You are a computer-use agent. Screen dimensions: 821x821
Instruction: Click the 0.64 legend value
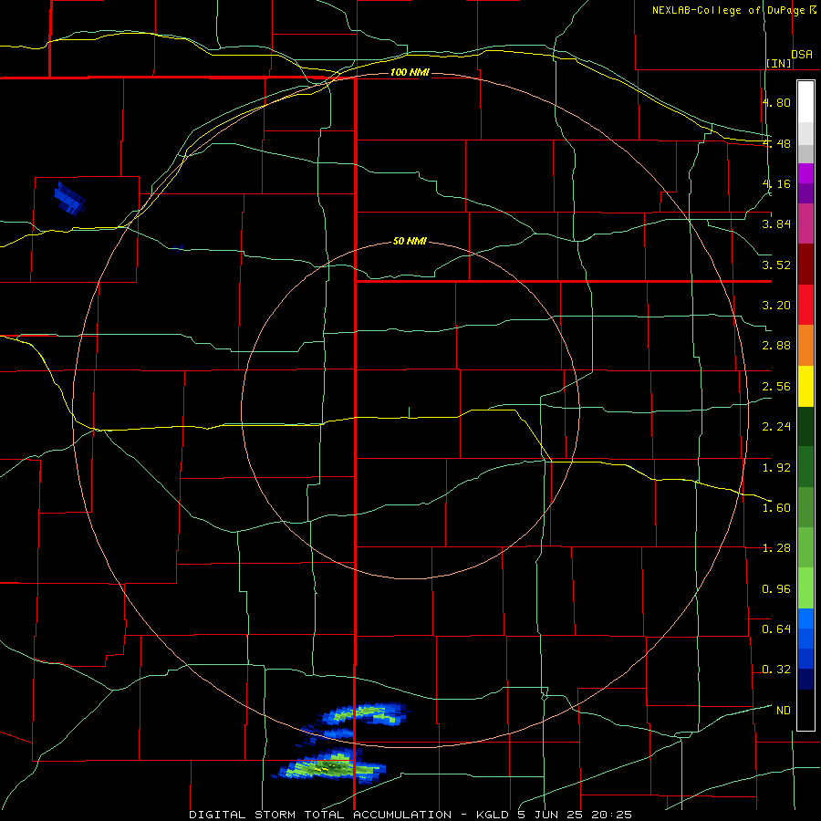point(776,629)
